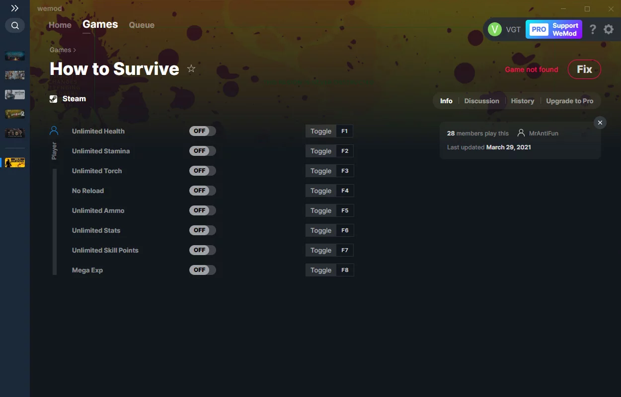Image resolution: width=621 pixels, height=397 pixels.
Task: Open Left 4 Dead 2 thumbnail in sidebar
Action: [15, 114]
